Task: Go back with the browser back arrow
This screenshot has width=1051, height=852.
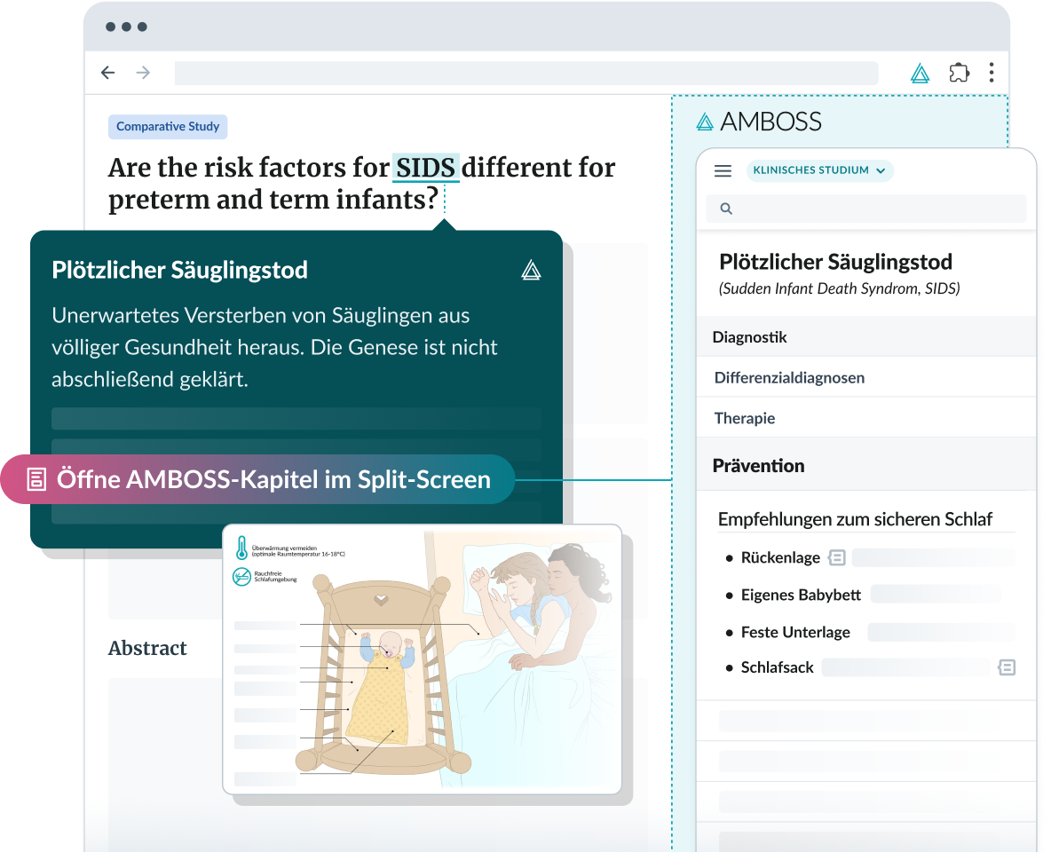Action: click(x=108, y=73)
